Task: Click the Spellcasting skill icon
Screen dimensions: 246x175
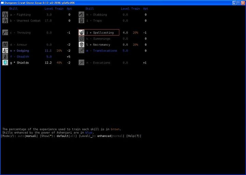Action: [x=81, y=33]
